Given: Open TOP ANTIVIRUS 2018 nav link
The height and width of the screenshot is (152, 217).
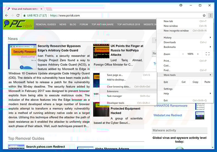Looking at the screenshot, I should pos(129,25).
